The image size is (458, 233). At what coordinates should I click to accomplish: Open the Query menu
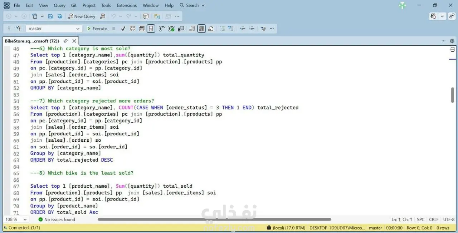59,5
